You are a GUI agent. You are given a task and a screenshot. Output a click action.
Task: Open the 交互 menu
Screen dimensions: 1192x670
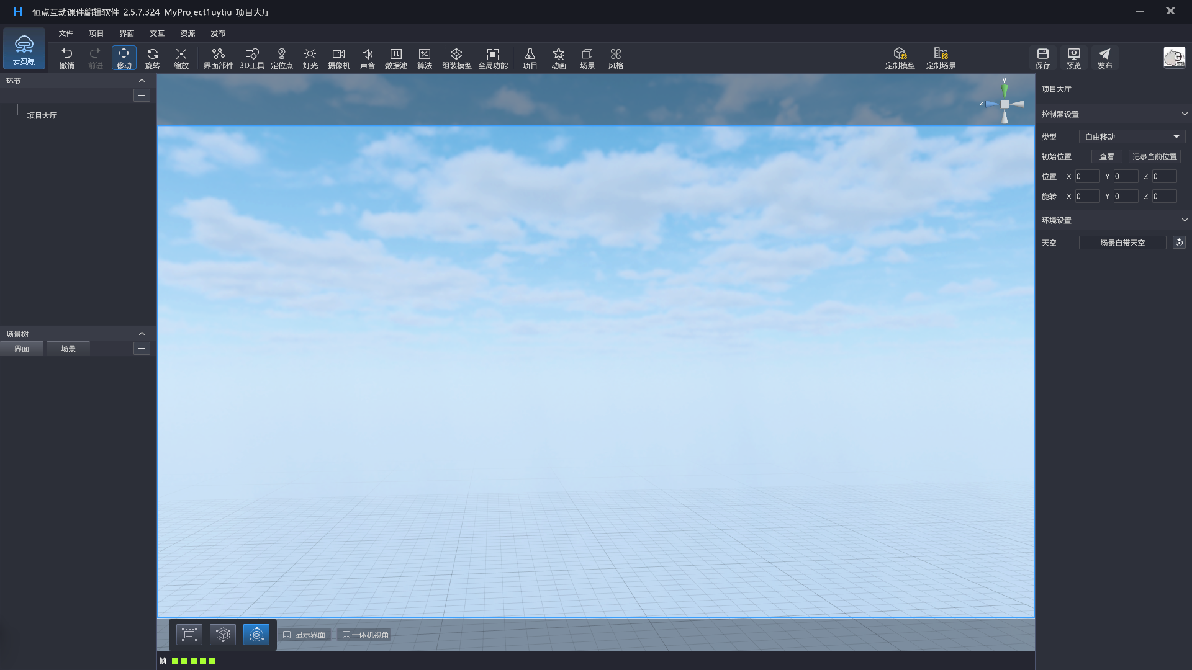pyautogui.click(x=157, y=33)
